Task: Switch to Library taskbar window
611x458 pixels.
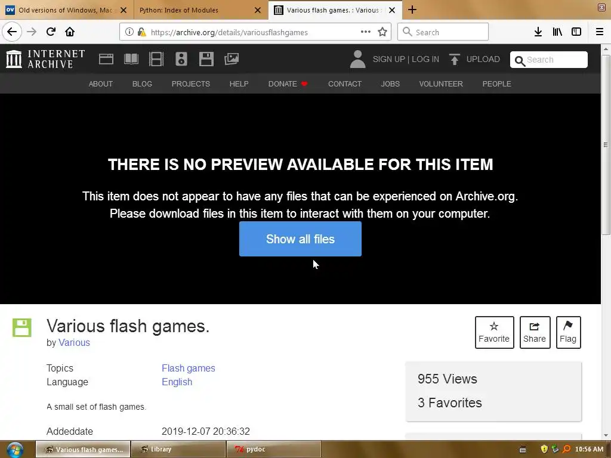Action: coord(178,450)
